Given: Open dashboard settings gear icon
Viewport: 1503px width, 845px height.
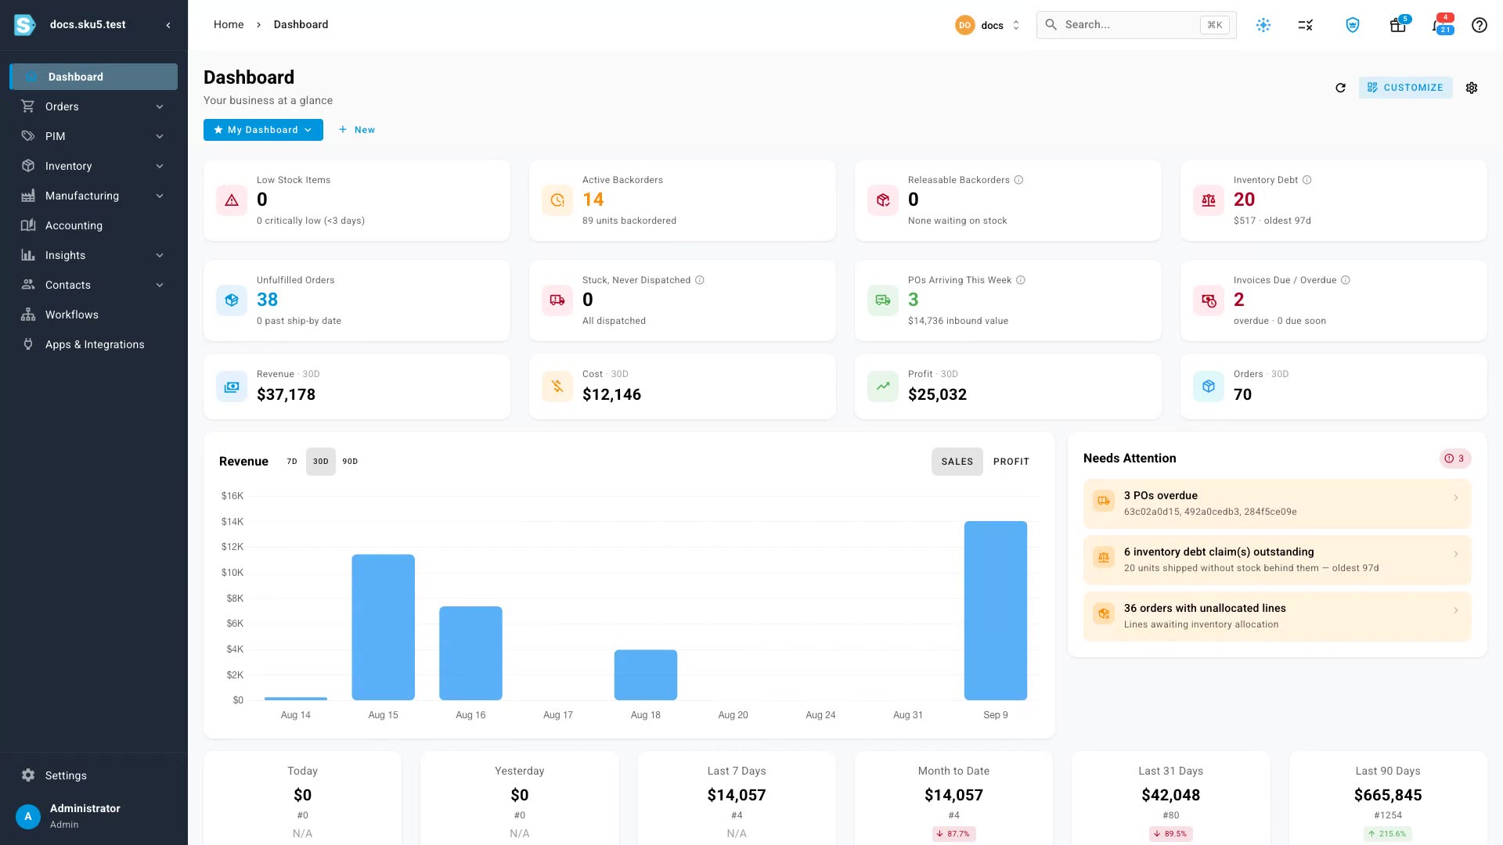Looking at the screenshot, I should [x=1472, y=88].
